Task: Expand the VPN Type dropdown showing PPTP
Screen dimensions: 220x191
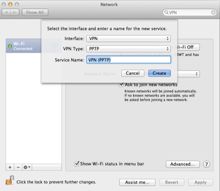Action: click(128, 49)
